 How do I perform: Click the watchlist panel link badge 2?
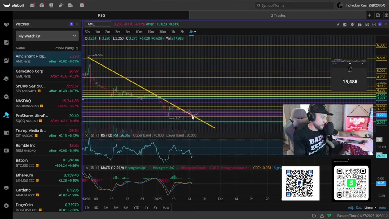tap(71, 24)
